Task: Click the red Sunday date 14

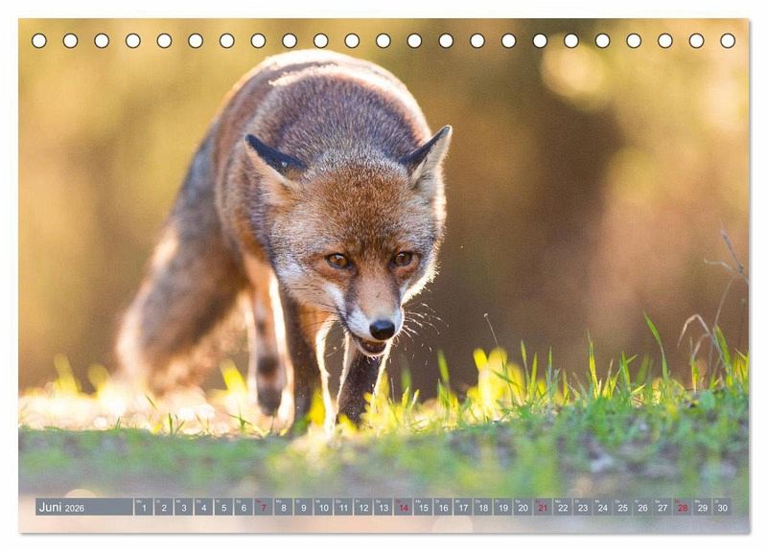Action: point(403,507)
